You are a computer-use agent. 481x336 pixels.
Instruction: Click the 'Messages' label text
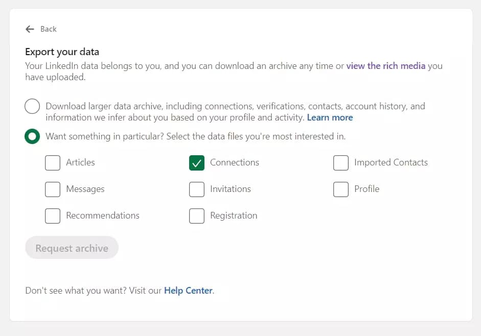click(85, 189)
